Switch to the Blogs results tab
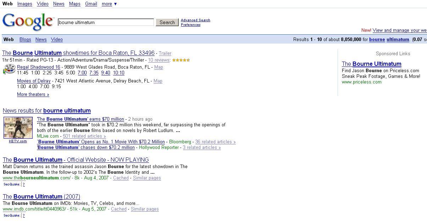 coord(25,40)
